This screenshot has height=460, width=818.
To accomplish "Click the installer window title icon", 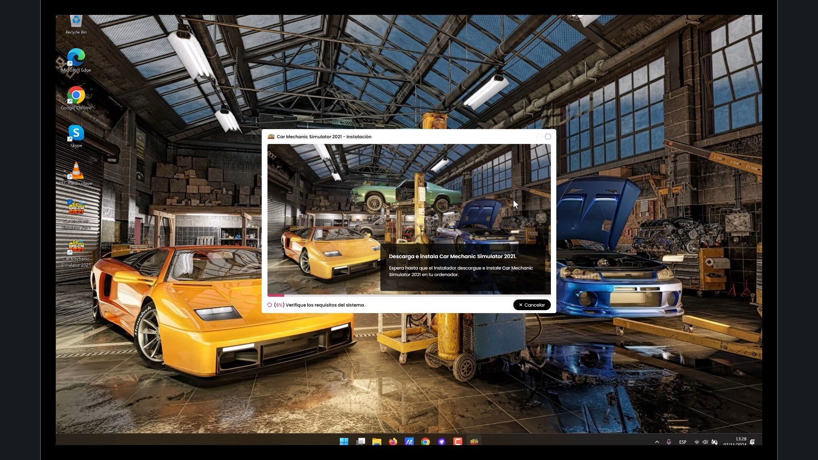I will [x=271, y=137].
